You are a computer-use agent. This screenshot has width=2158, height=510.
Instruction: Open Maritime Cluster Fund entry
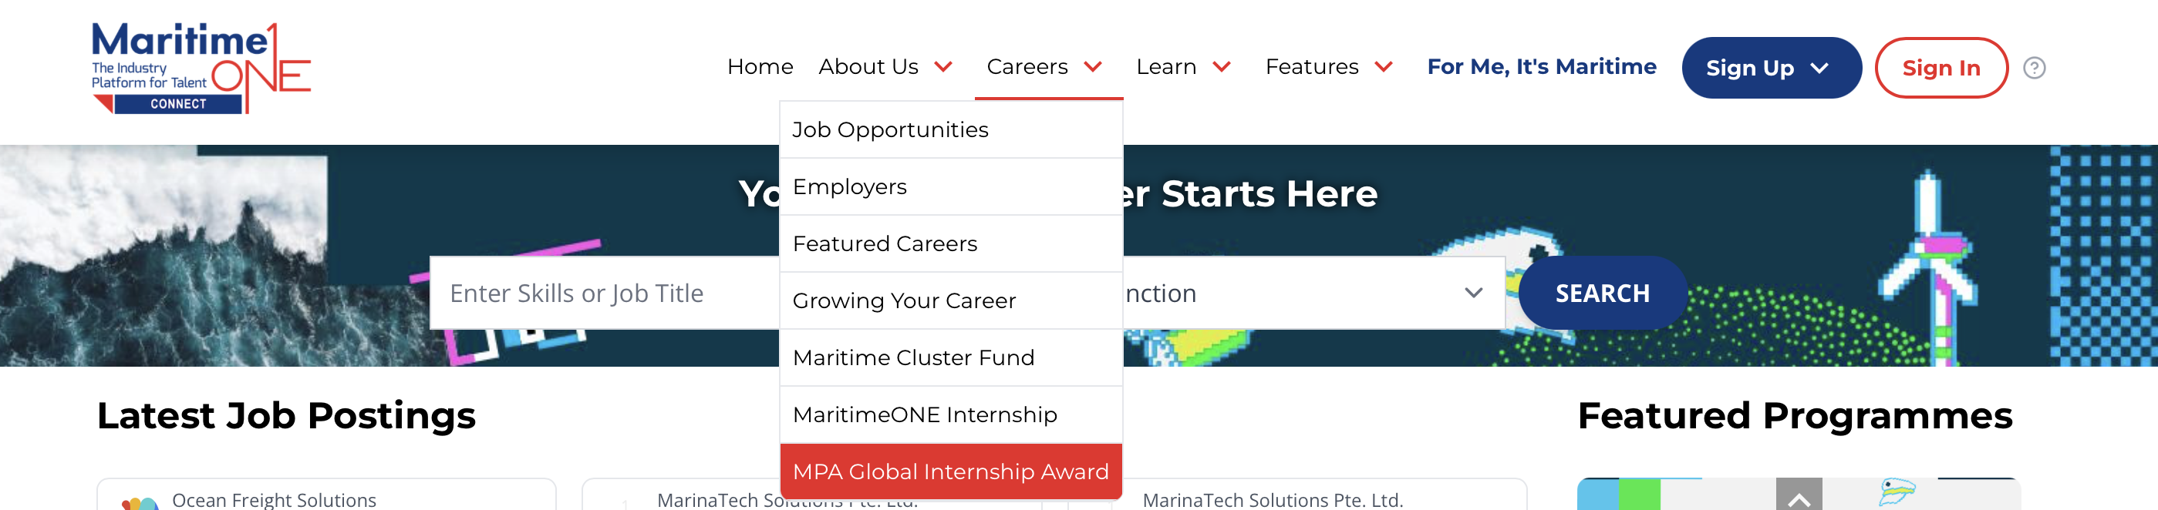point(913,357)
